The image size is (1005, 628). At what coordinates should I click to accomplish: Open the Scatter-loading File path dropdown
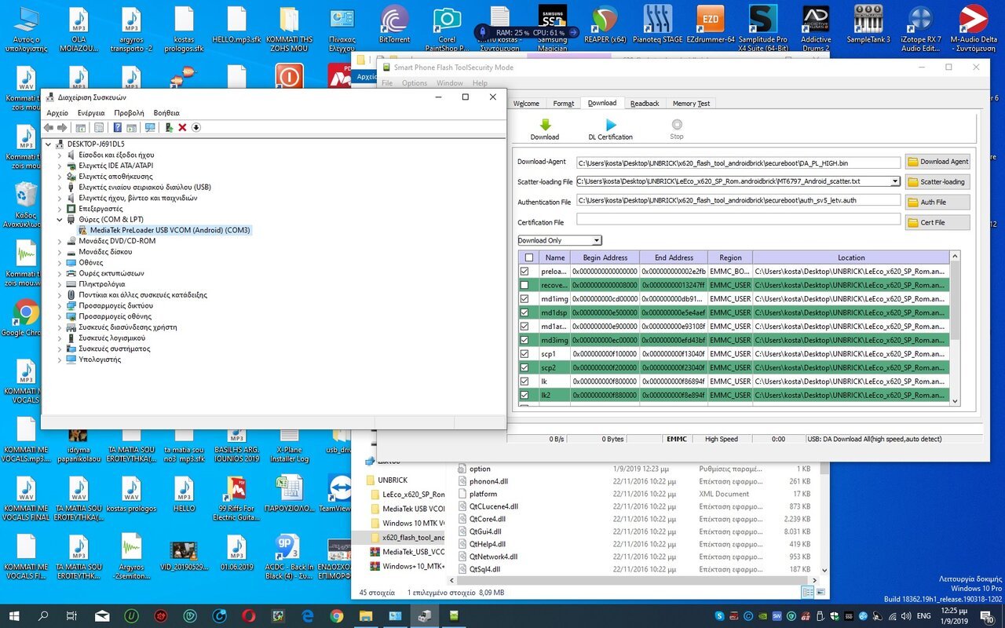895,181
